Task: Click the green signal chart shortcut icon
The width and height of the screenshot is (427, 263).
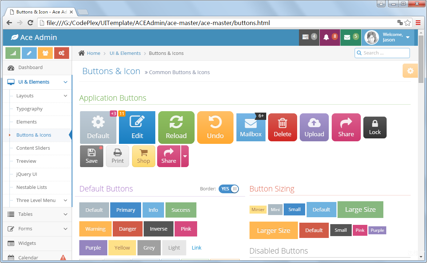Action: click(x=13, y=53)
